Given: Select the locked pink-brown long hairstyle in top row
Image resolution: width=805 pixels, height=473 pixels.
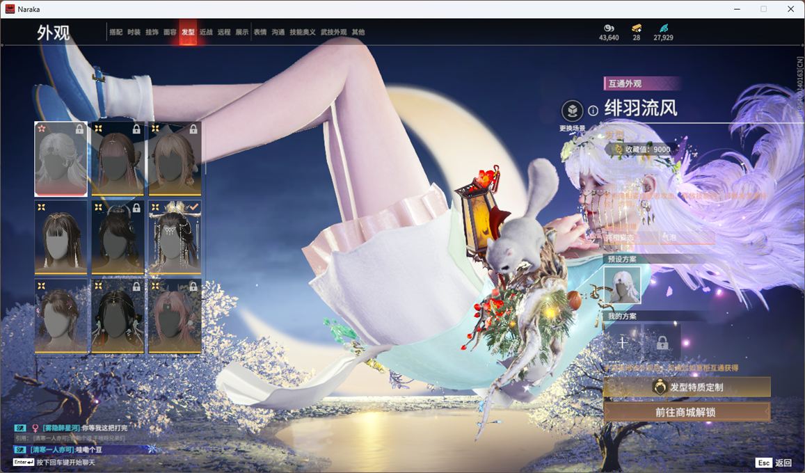Looking at the screenshot, I should 118,159.
